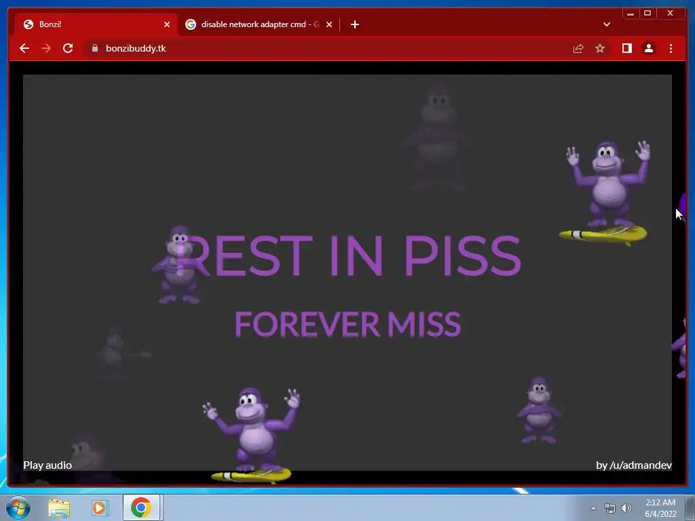Minimize the Chrome window
Screen dimensions: 695x521
(x=631, y=14)
